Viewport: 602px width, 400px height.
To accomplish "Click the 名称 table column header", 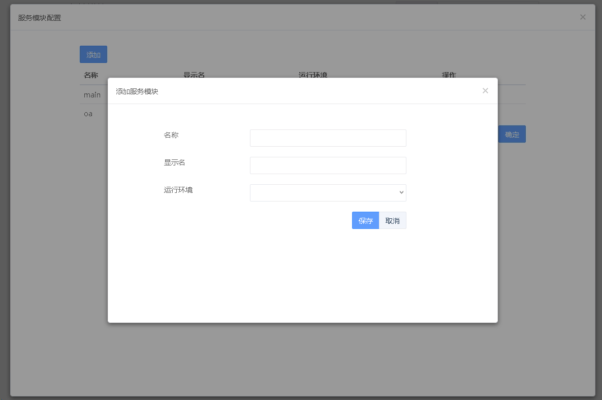I will point(91,75).
